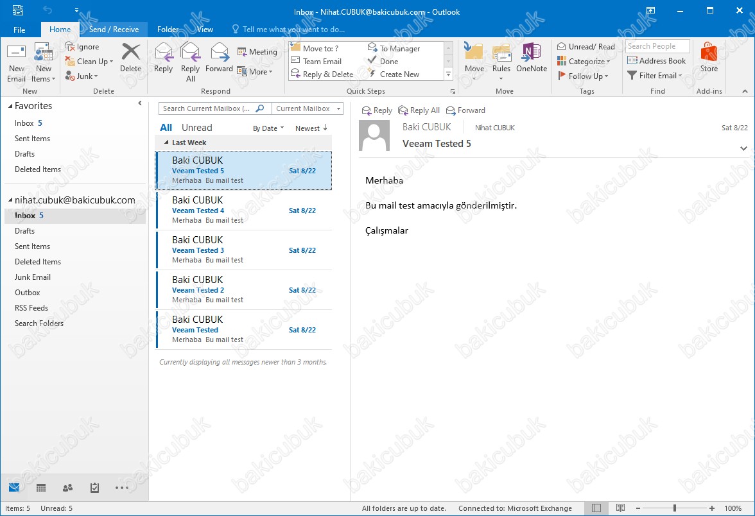Click the Search People field
This screenshot has width=755, height=516.
(657, 46)
